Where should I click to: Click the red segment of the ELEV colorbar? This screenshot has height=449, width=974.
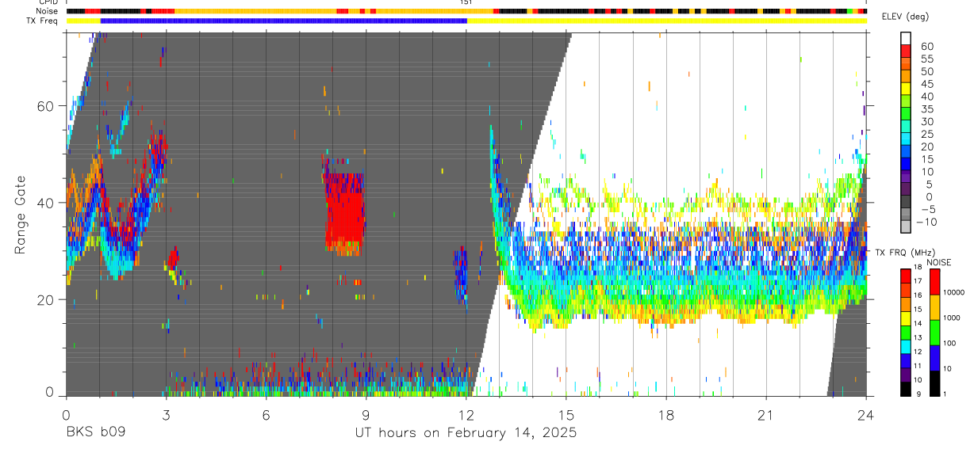(x=905, y=51)
